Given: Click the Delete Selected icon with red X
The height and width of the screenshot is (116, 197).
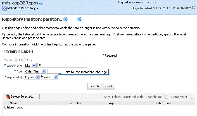Looking at the screenshot, I should pos(8,97).
